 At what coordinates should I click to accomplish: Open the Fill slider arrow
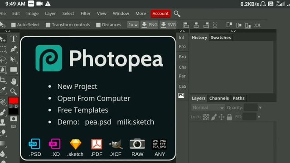[x=259, y=117]
